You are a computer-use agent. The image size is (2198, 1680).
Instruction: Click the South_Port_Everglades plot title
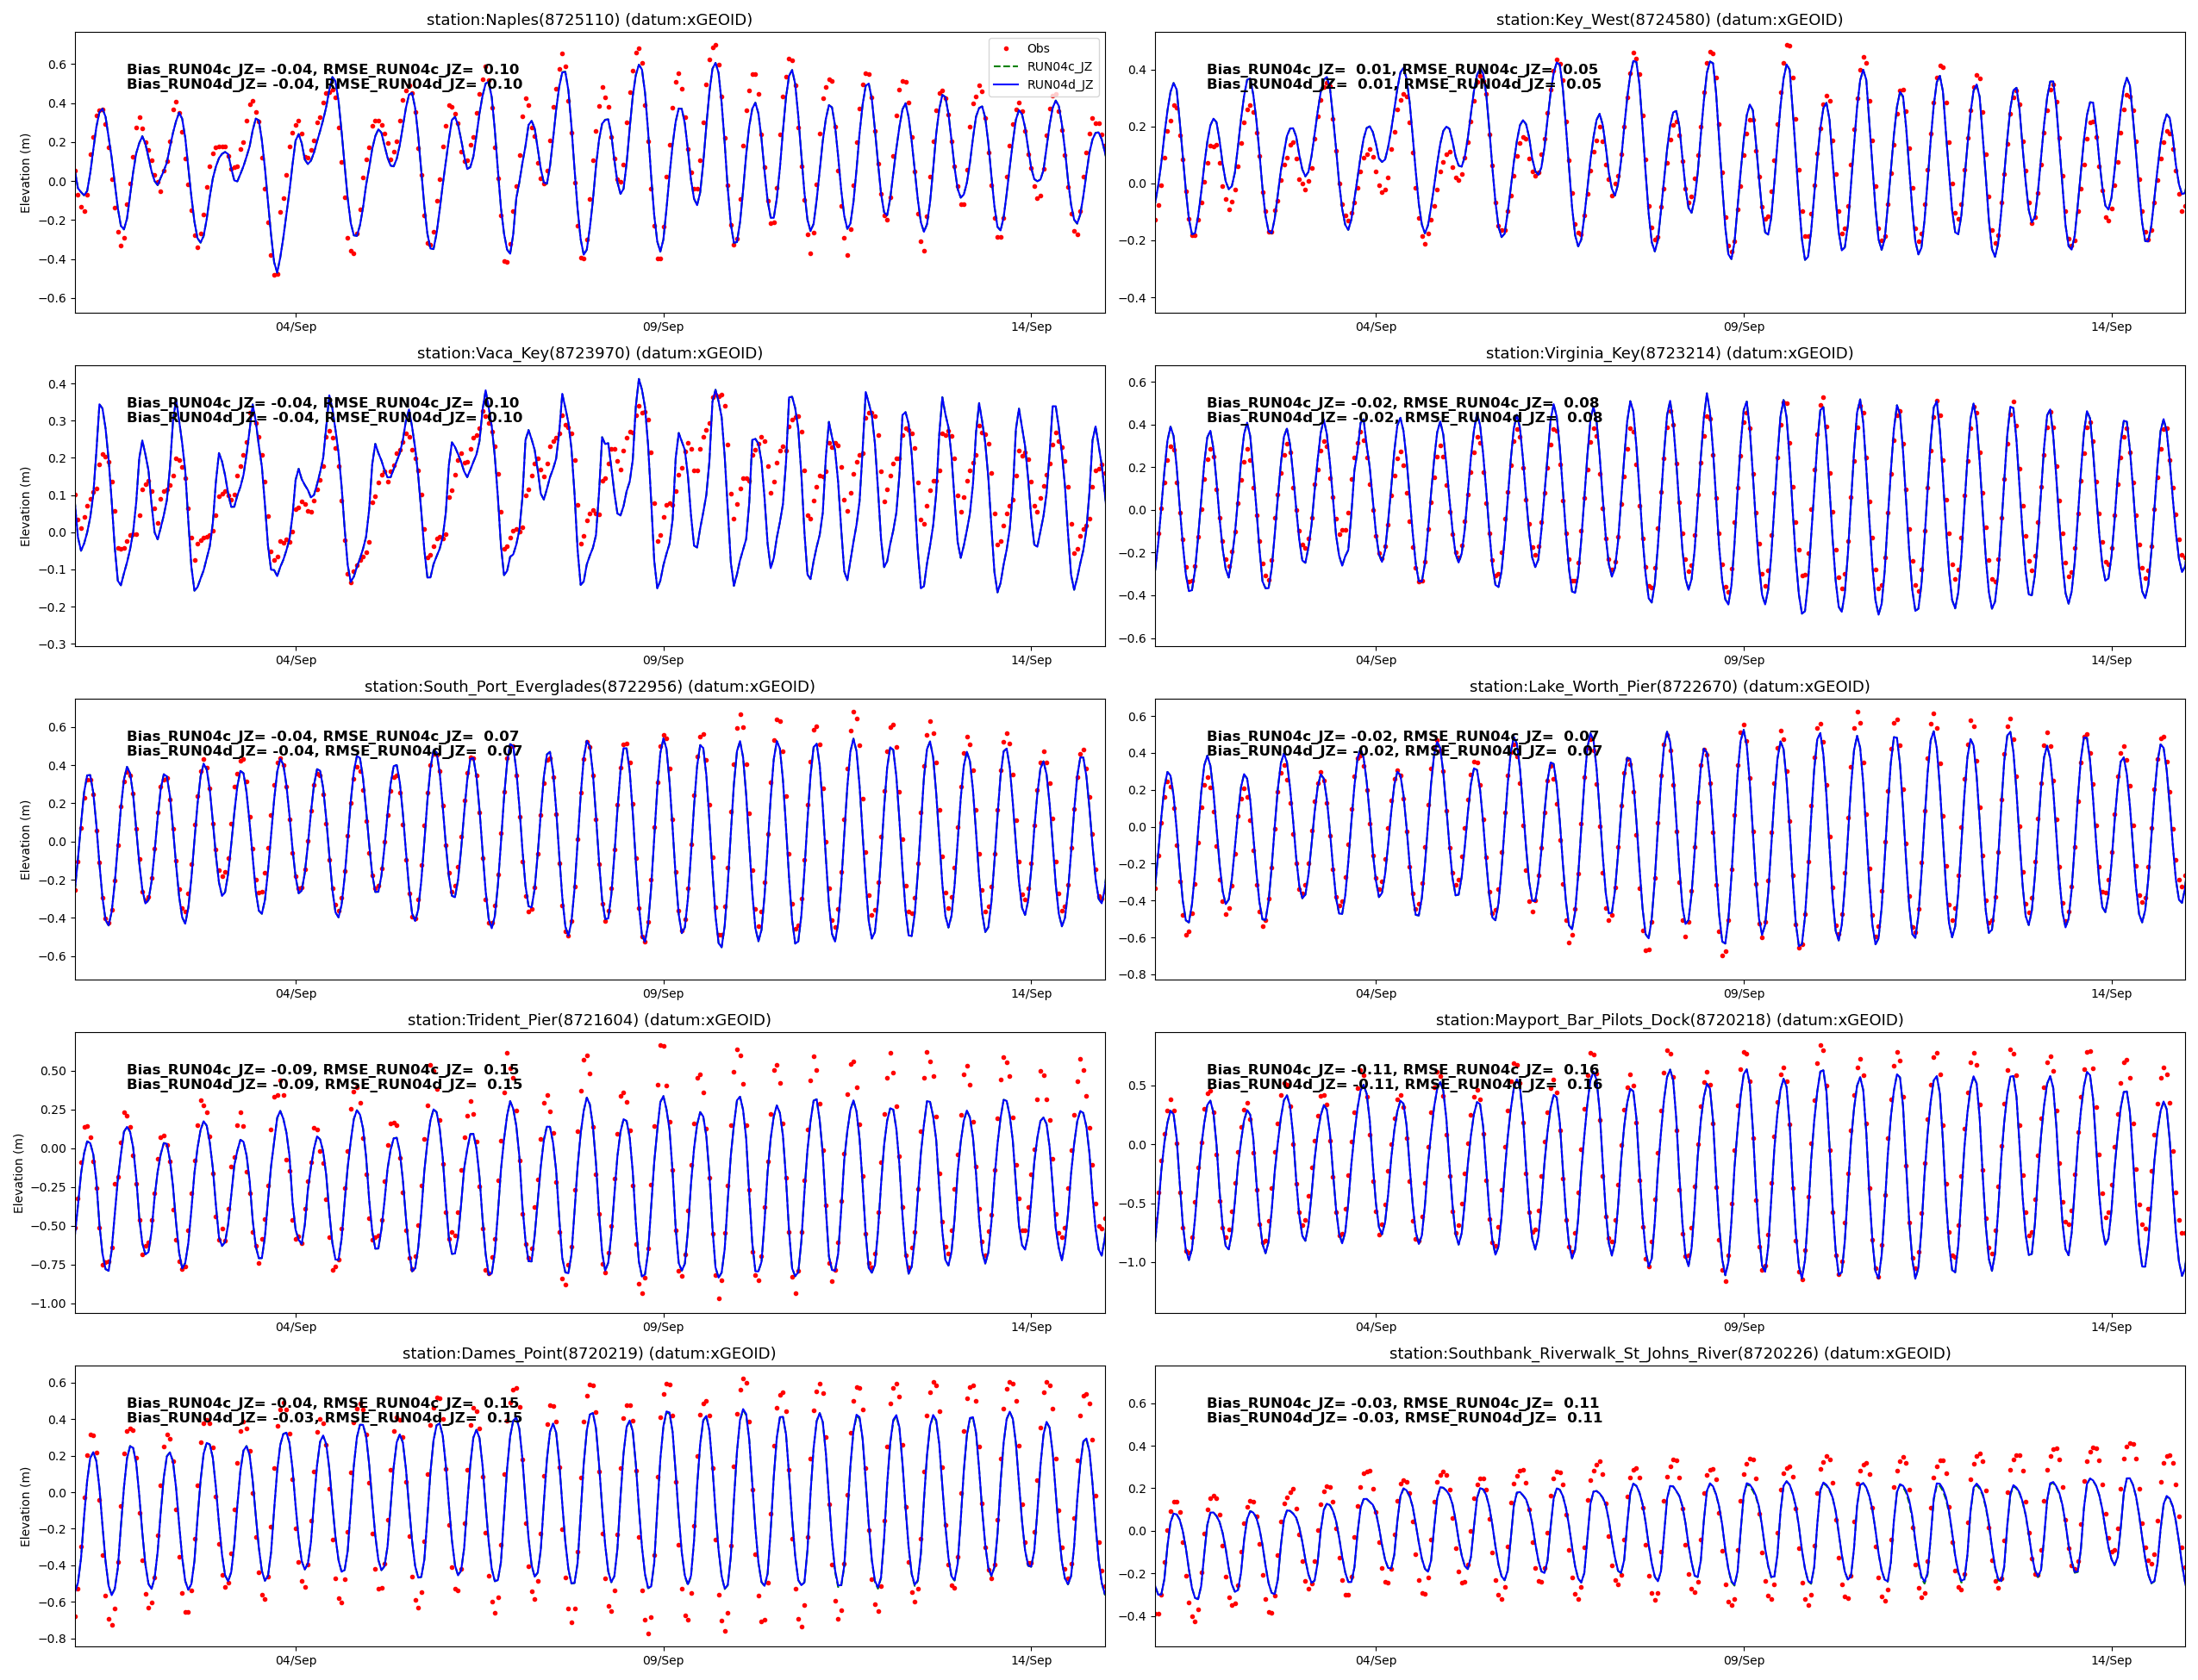[x=590, y=687]
